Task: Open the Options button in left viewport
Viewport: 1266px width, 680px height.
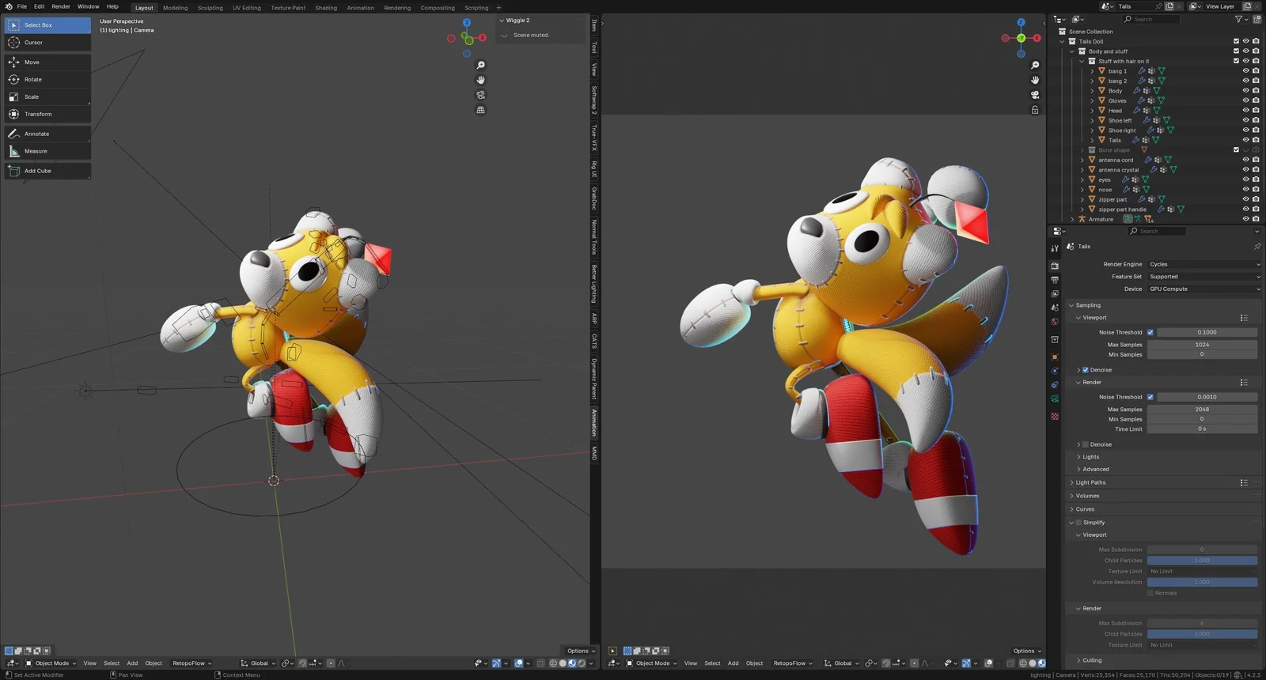Action: 581,651
